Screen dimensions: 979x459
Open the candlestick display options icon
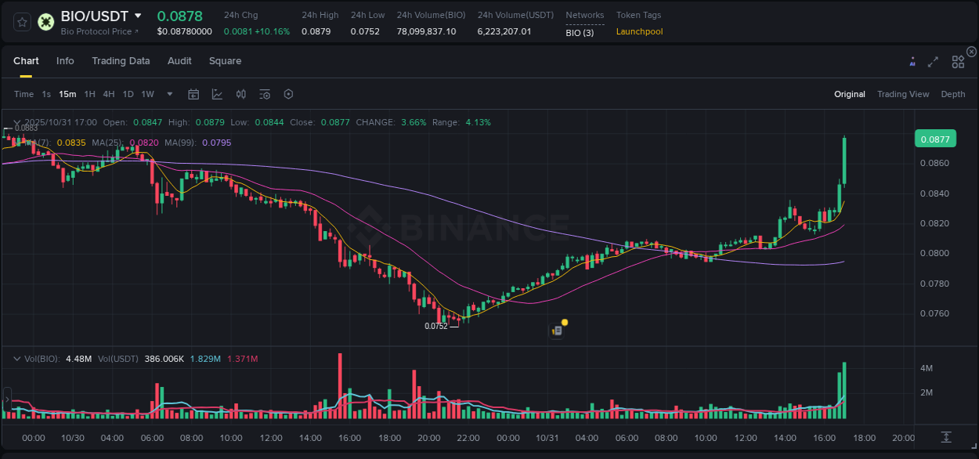[x=240, y=94]
